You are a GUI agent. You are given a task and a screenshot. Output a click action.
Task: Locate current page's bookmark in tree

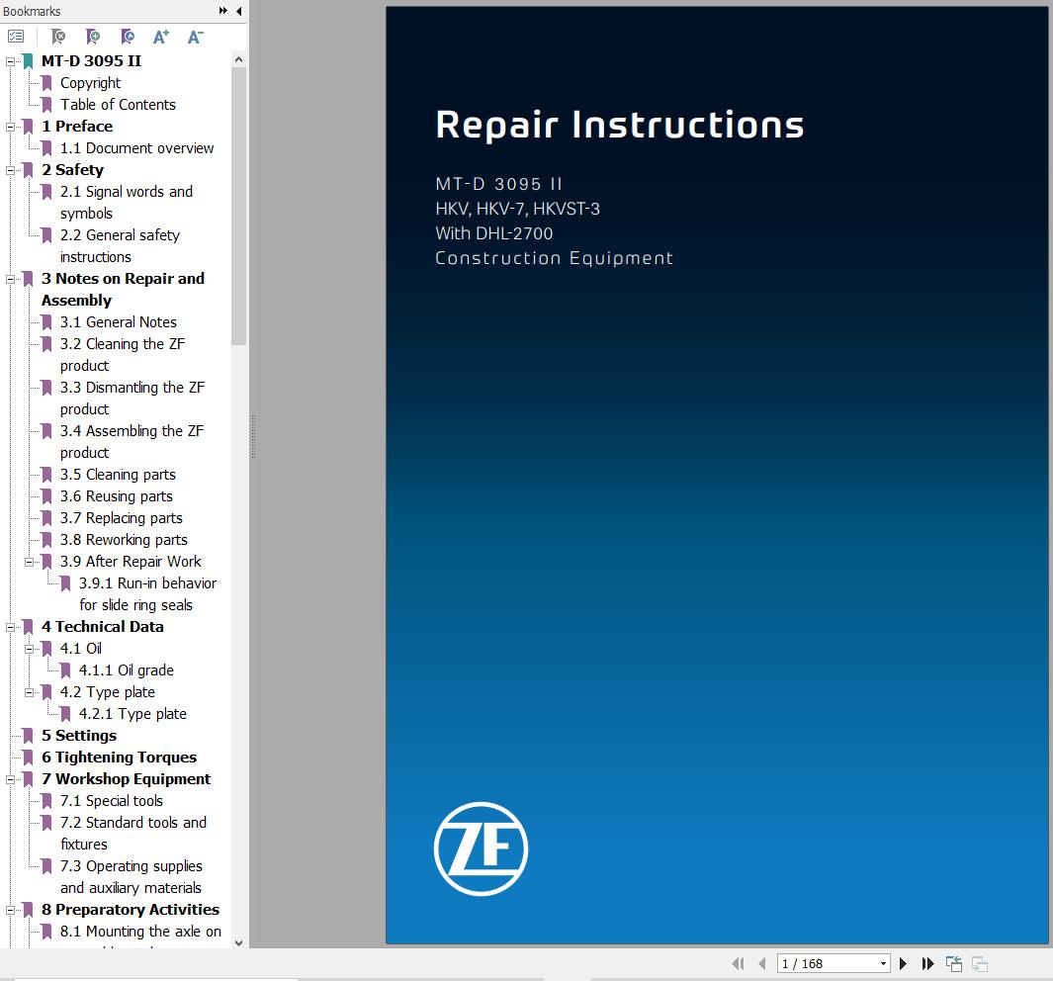pos(127,36)
